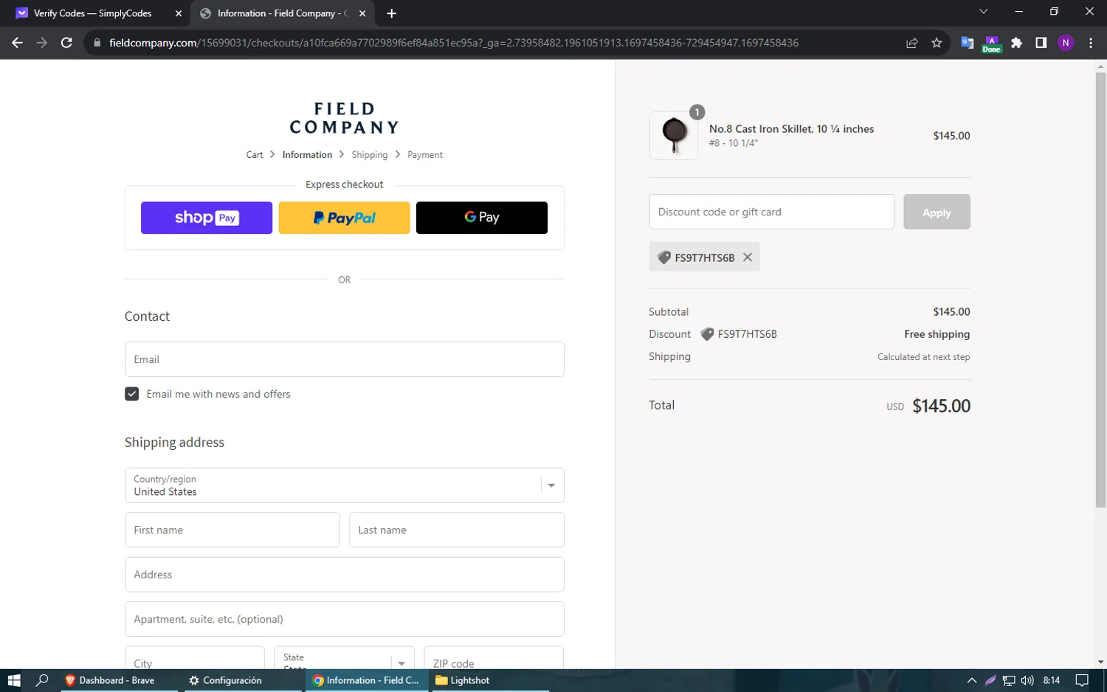Click the $145.00 total amount
This screenshot has height=692, width=1107.
[942, 406]
